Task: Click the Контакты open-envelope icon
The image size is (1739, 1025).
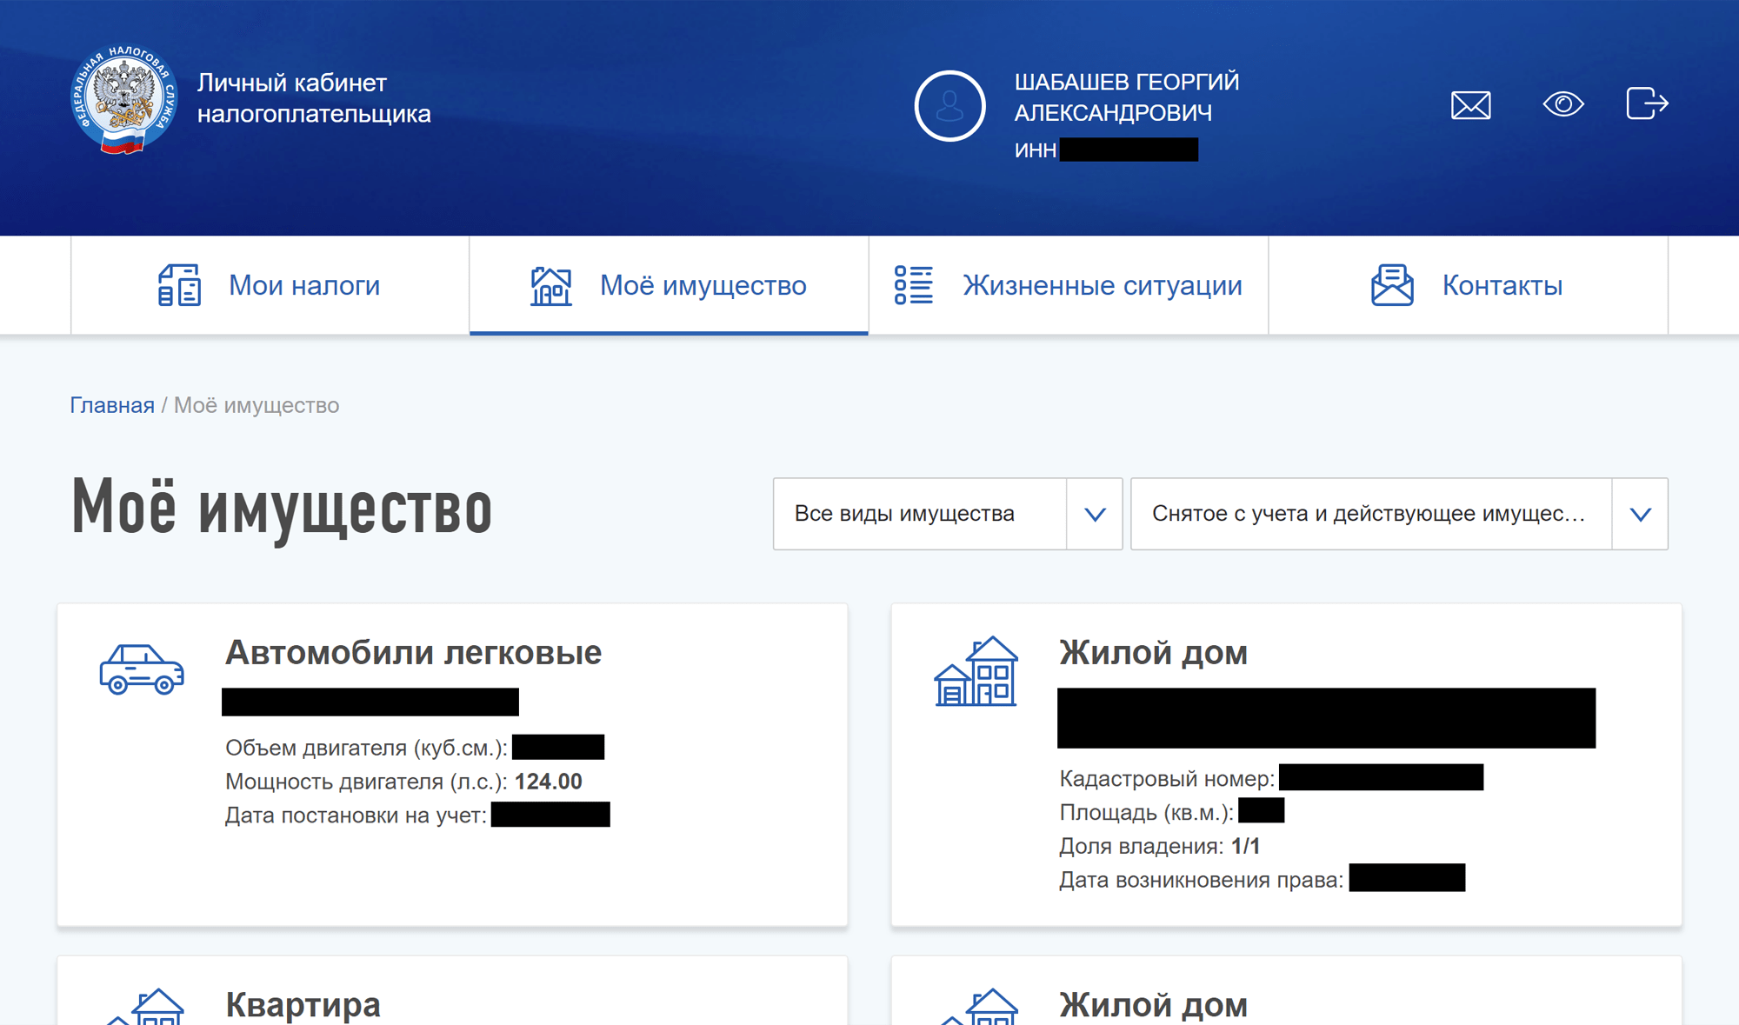Action: point(1392,285)
